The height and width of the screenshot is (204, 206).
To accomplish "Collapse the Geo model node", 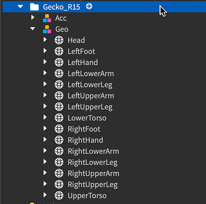I will pyautogui.click(x=33, y=29).
